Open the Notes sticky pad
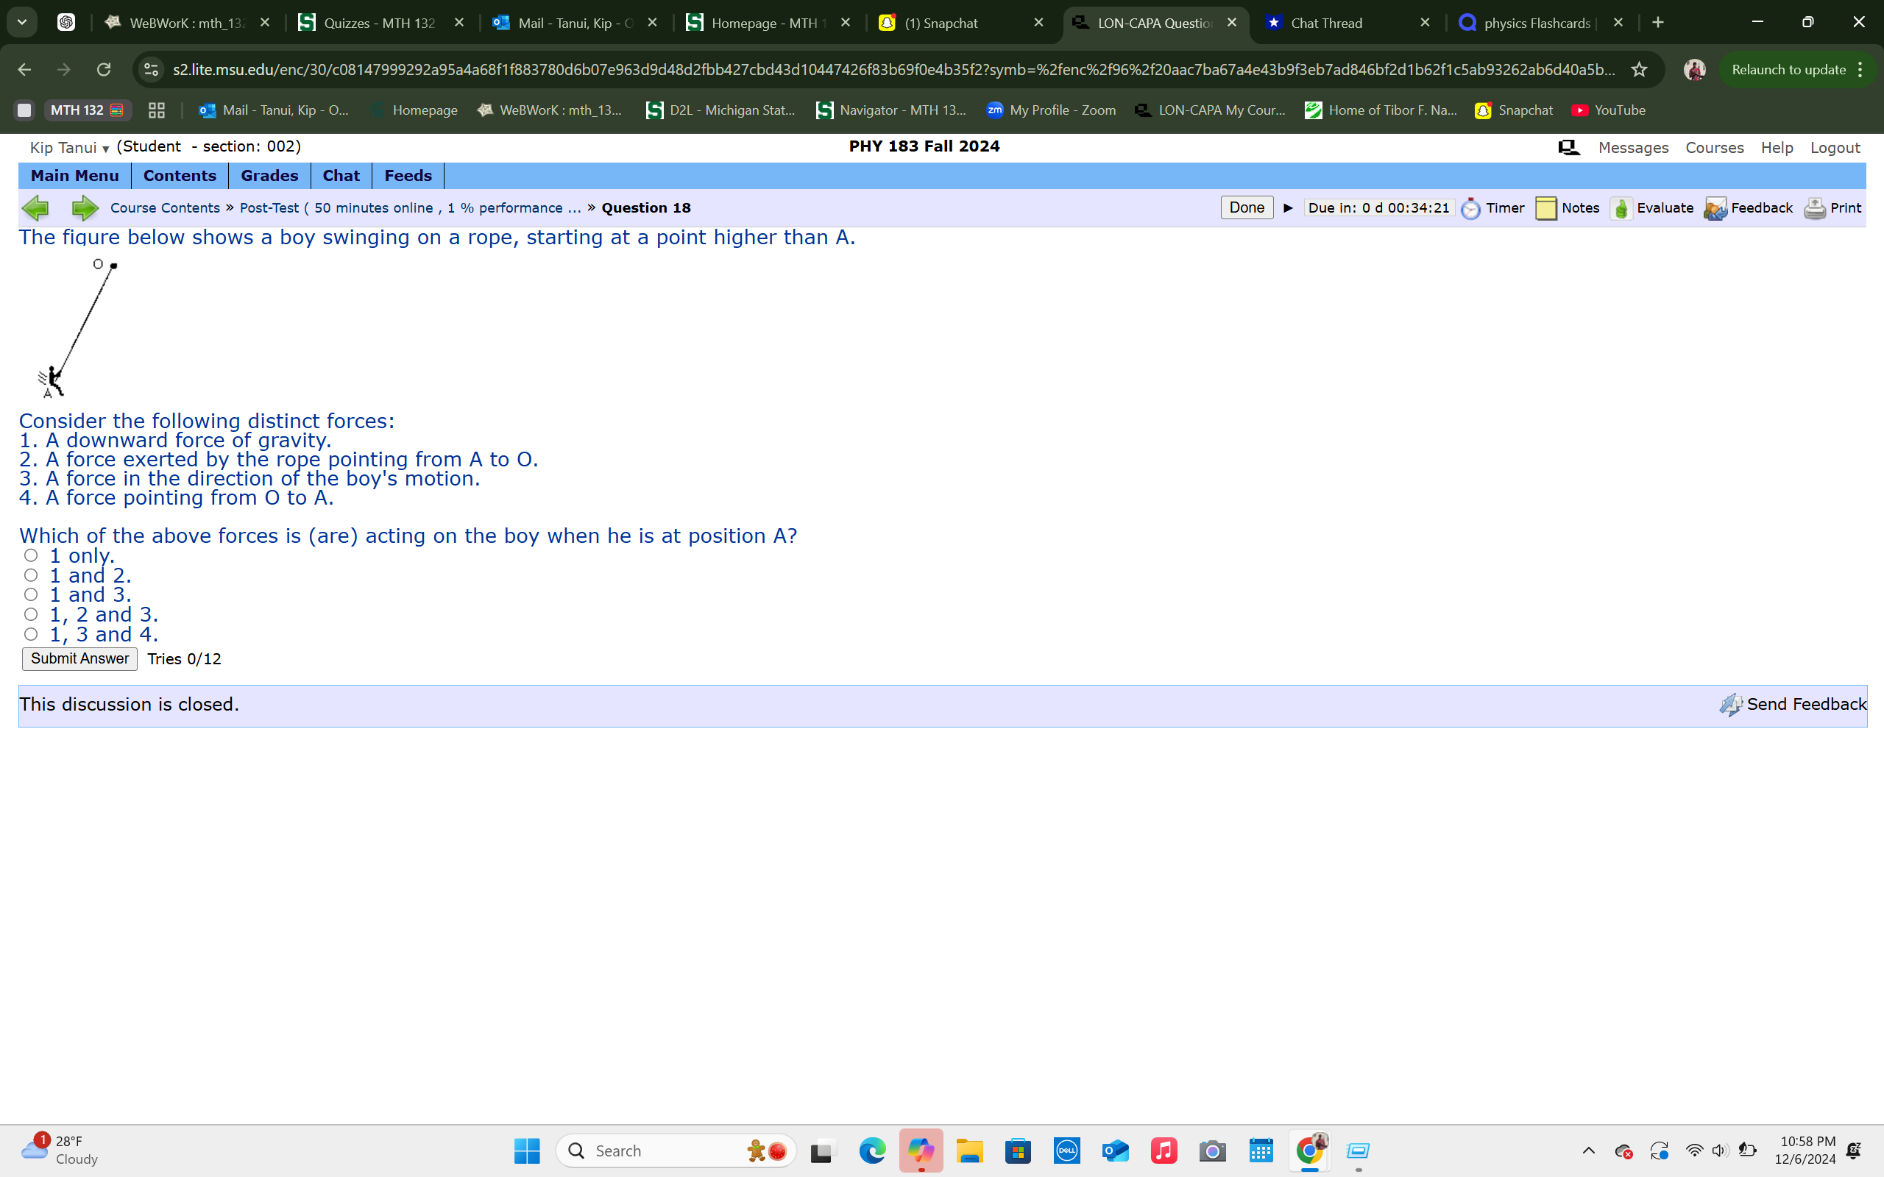 coord(1567,208)
